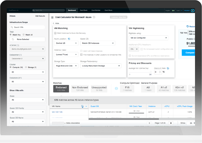This screenshot has height=143, width=202.
Task: Open the Azure Location Central US dropdown
Action: tap(66, 43)
